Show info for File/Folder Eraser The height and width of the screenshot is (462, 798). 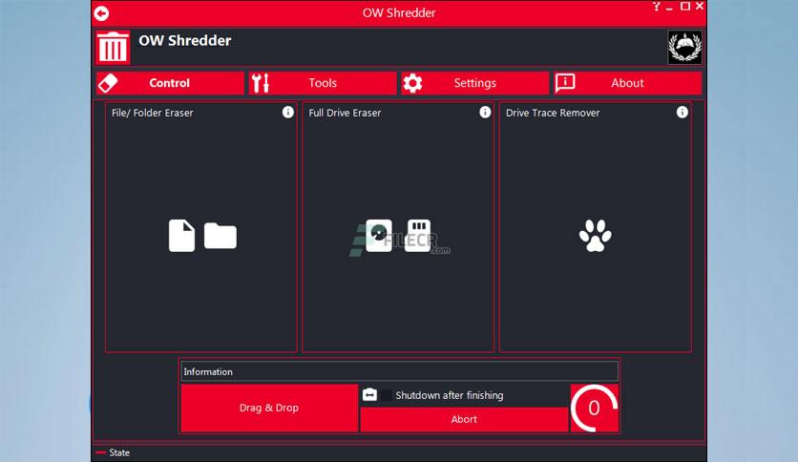(x=288, y=113)
